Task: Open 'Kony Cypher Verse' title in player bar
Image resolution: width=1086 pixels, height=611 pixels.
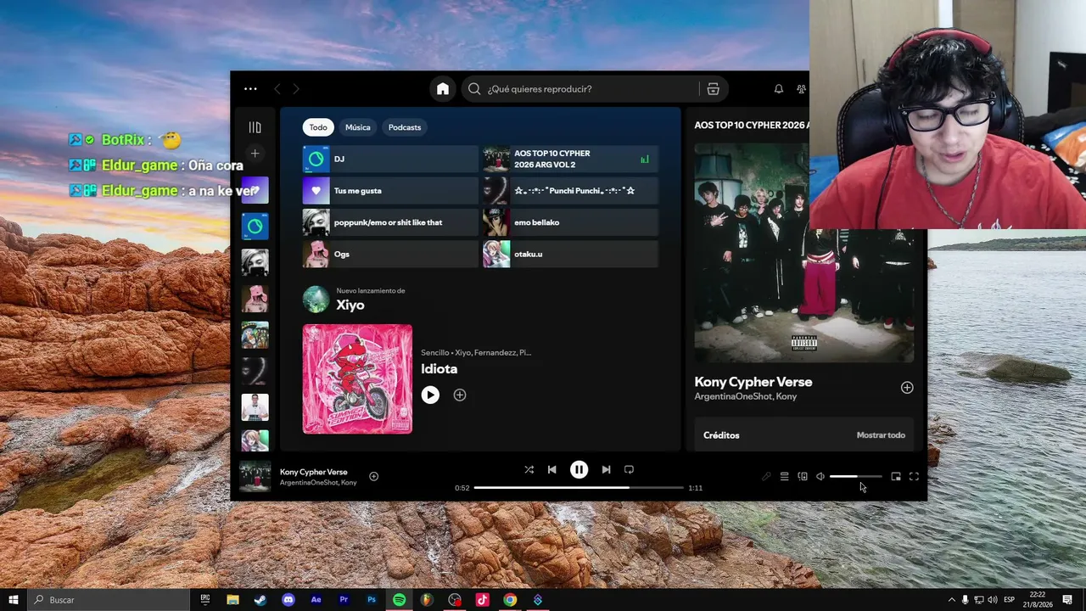Action: coord(314,472)
